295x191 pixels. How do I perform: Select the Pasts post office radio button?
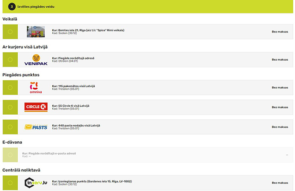(10, 127)
